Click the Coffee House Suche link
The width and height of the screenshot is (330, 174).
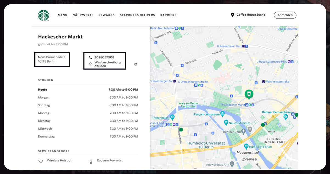click(251, 15)
